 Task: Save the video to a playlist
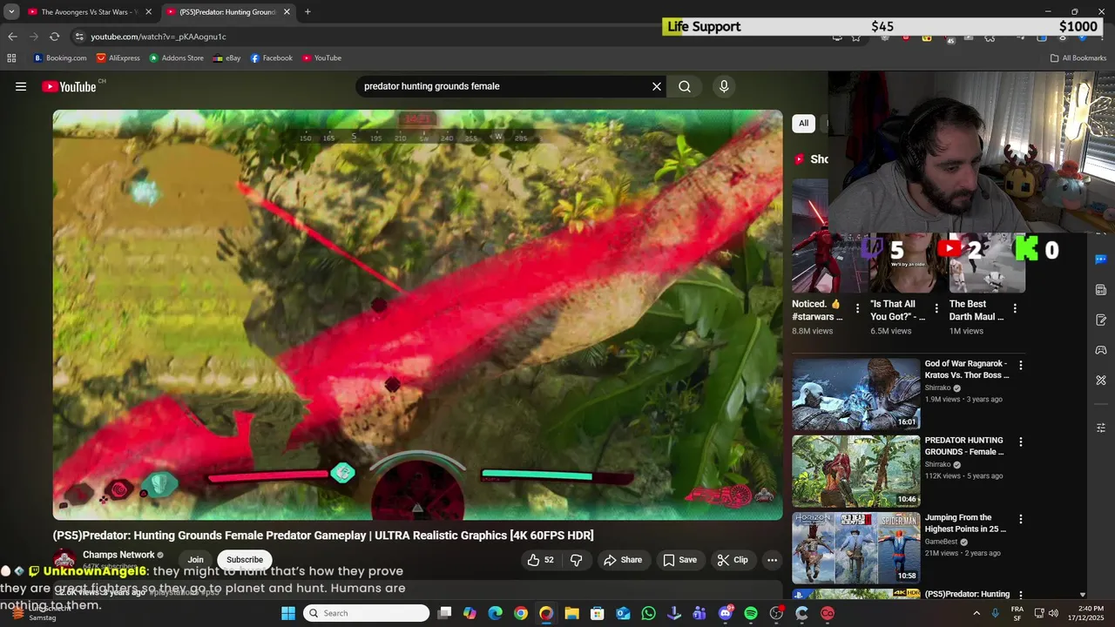pos(679,560)
